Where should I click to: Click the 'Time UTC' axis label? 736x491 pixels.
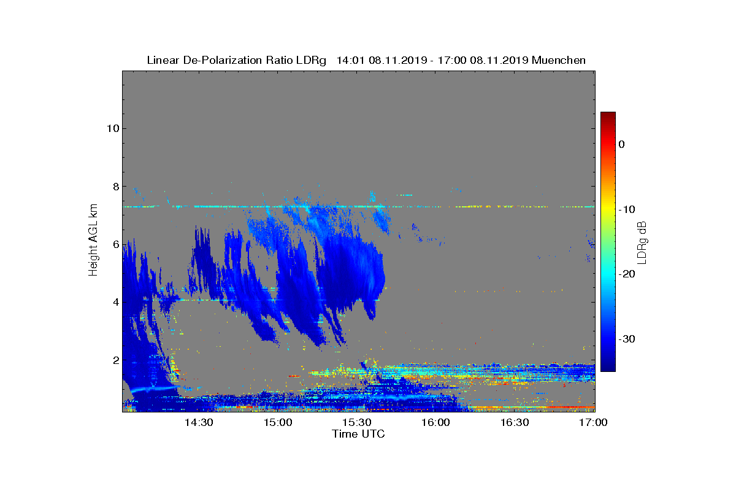coord(358,434)
